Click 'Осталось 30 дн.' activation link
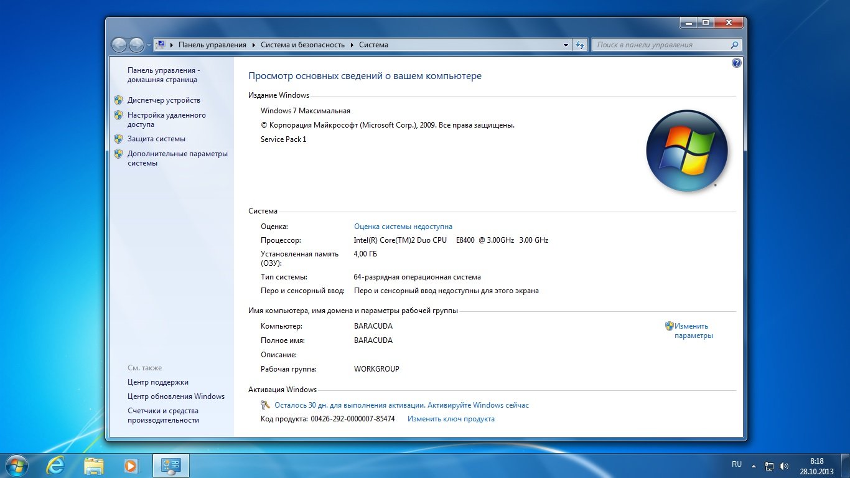This screenshot has height=478, width=850. [401, 405]
